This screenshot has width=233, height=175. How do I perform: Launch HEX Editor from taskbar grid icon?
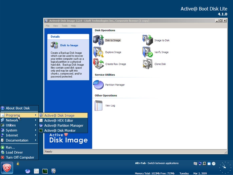[x=36, y=171]
